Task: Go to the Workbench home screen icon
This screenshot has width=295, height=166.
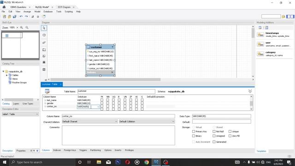Action: (x=4, y=7)
